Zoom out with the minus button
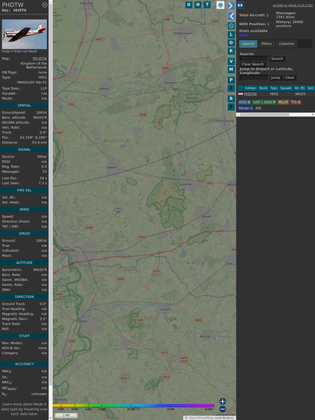Image resolution: width=315 pixels, height=420 pixels. click(223, 409)
